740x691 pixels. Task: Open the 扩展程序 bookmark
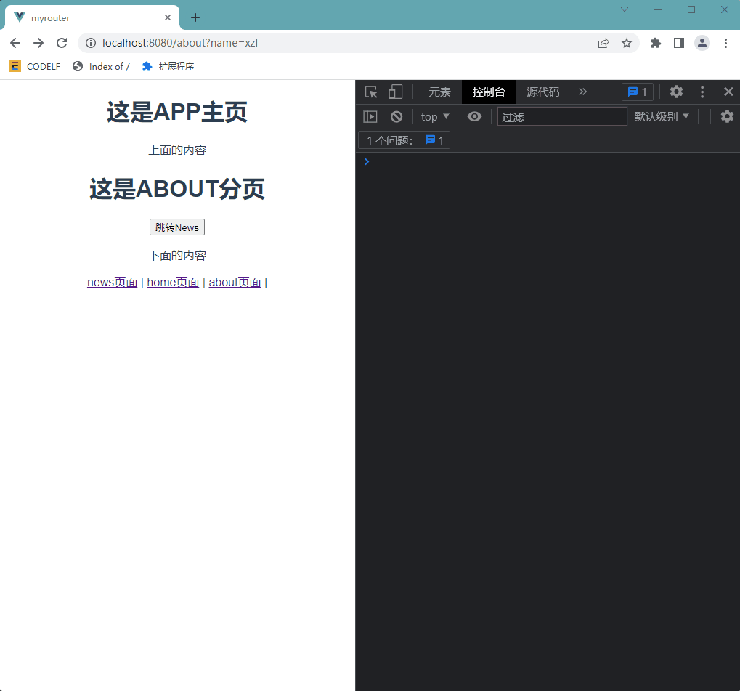coord(168,66)
